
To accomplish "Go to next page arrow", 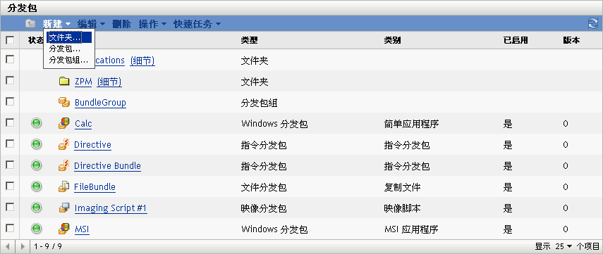I will (x=23, y=246).
